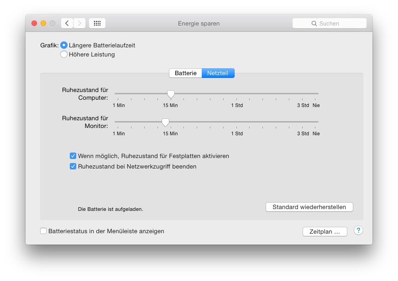398x281 pixels.
Task: Click the yellow minimize window button
Action: tap(43, 23)
